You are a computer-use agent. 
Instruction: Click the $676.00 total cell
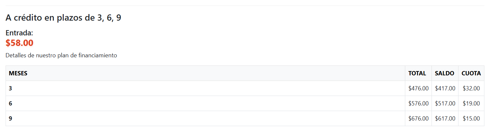click(418, 119)
